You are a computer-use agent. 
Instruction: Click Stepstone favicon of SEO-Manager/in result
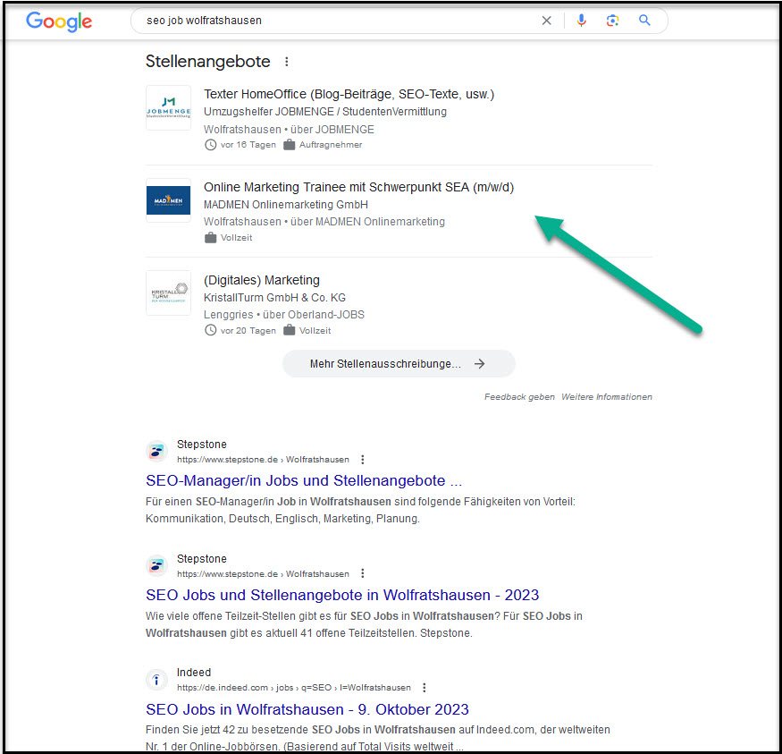coord(156,452)
